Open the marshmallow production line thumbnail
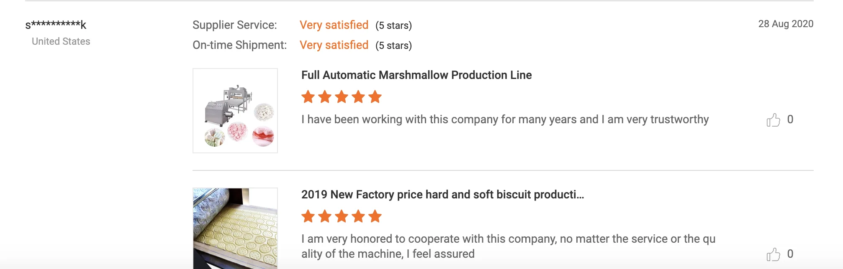Image resolution: width=843 pixels, height=269 pixels. (235, 111)
